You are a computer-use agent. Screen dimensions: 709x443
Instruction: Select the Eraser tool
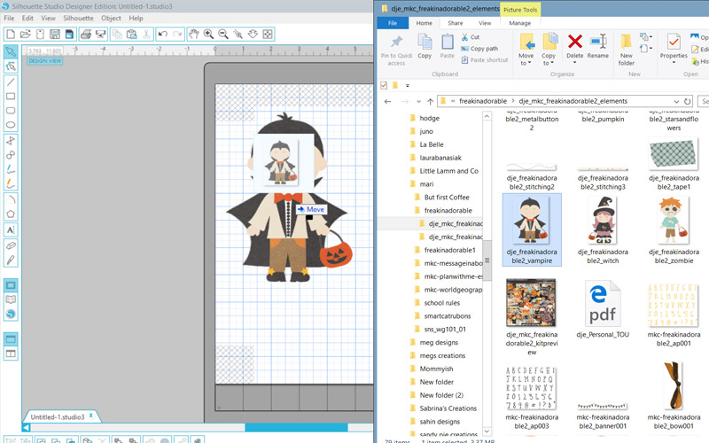pos(11,245)
